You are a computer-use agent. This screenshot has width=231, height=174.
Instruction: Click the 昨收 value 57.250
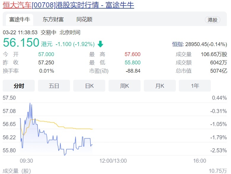click(x=46, y=63)
